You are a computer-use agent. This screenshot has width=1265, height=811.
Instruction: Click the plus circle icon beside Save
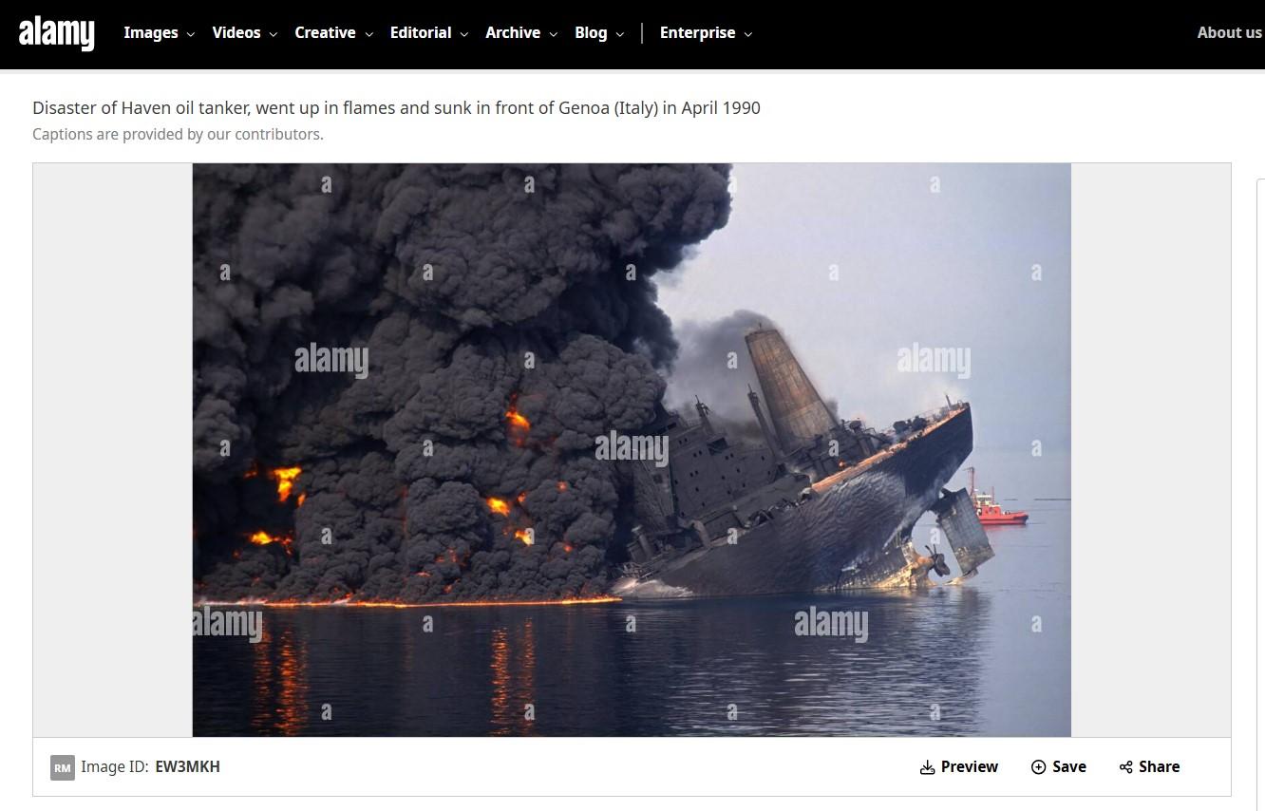pyautogui.click(x=1038, y=767)
